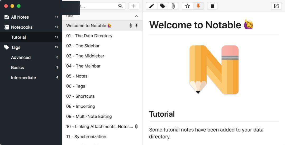Open note 10 - Linking Attachments, Notes
The image size is (285, 145).
(x=102, y=127)
